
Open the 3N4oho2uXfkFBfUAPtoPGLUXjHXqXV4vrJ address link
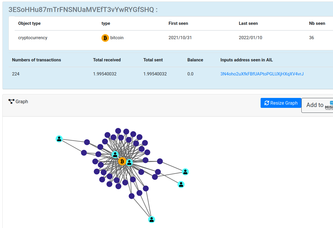click(262, 74)
